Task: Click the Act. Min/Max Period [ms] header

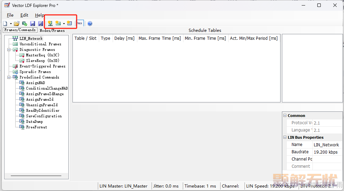Action: coord(254,38)
